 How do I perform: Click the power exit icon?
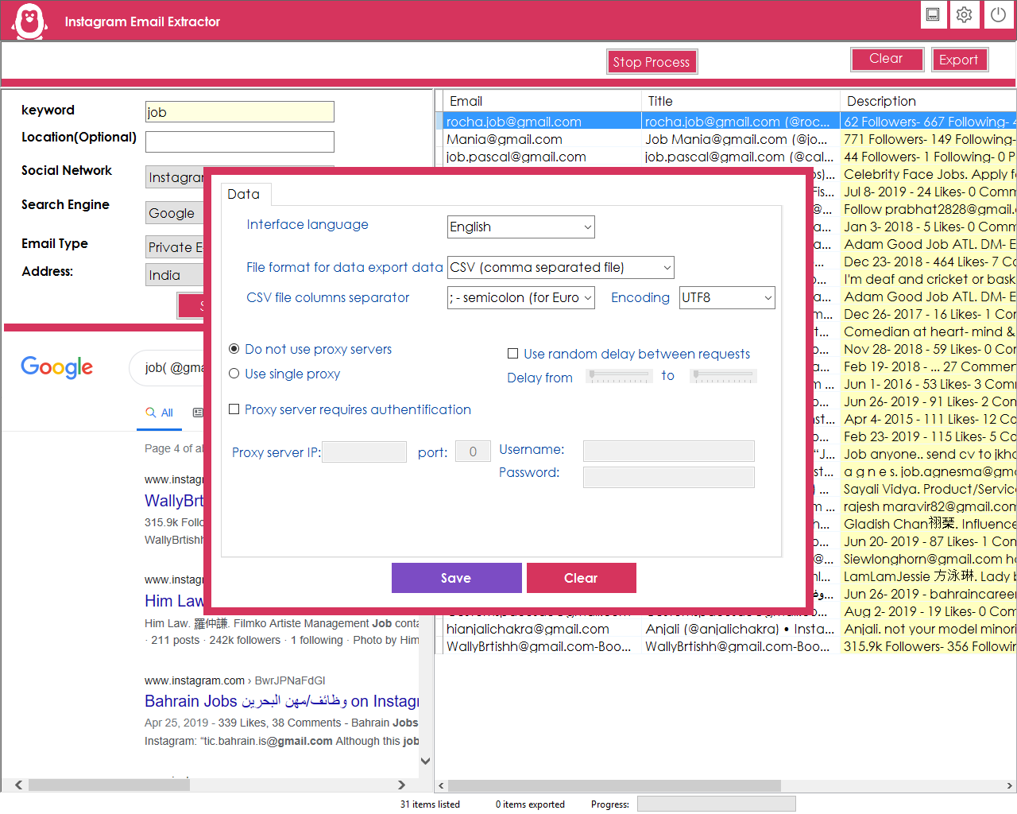tap(998, 15)
